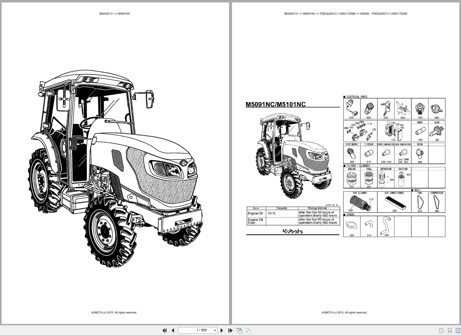The height and width of the screenshot is (335, 461).
Task: Go back to the previous view
Action: pyautogui.click(x=239, y=330)
